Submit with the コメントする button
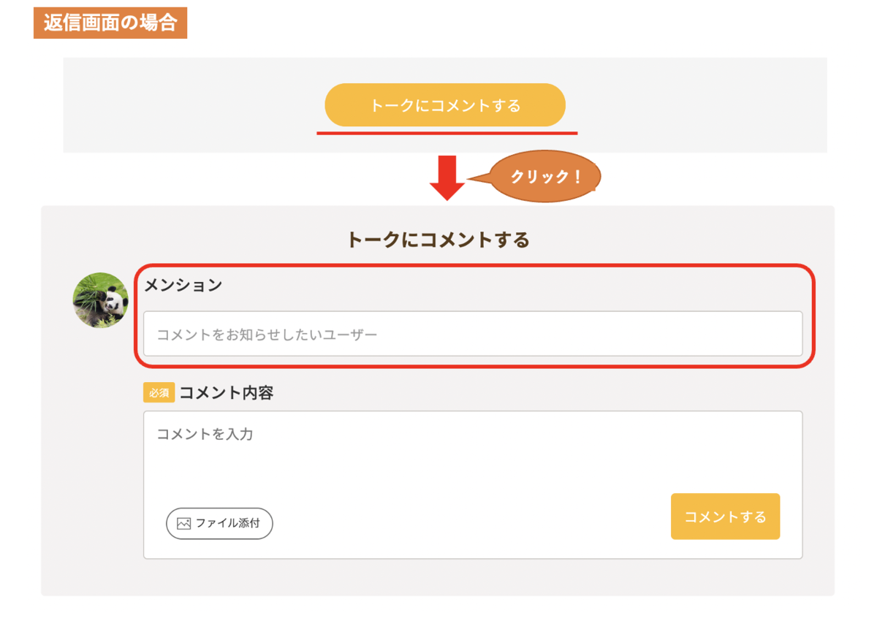Screen dimensions: 877x621 (725, 517)
